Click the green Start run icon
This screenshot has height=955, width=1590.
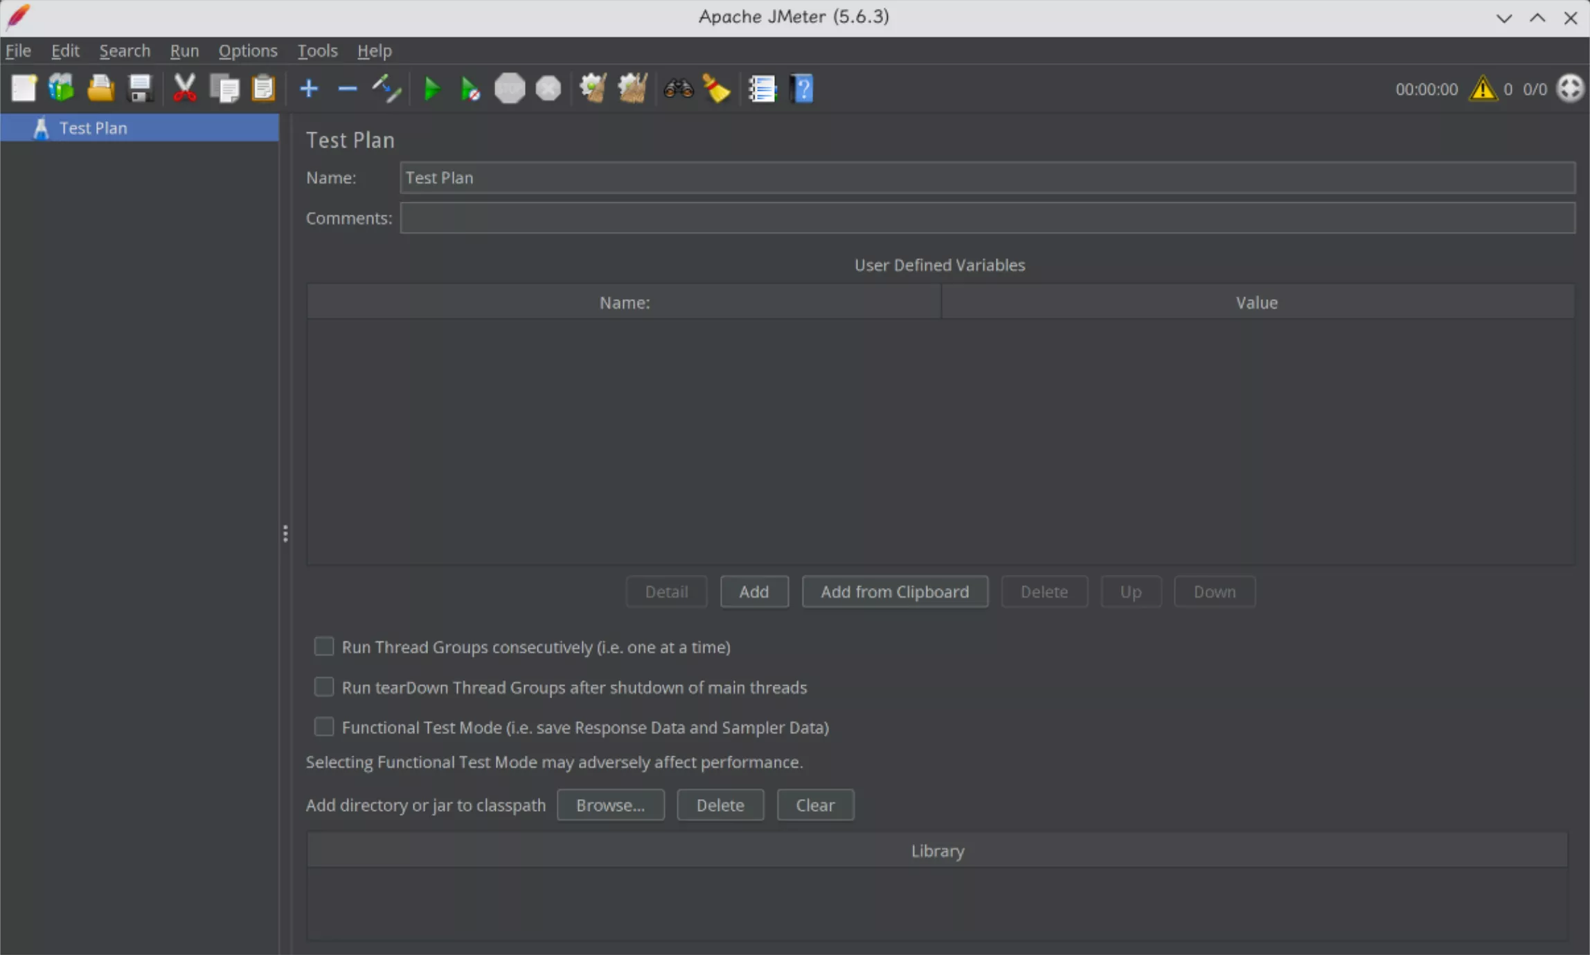click(431, 89)
